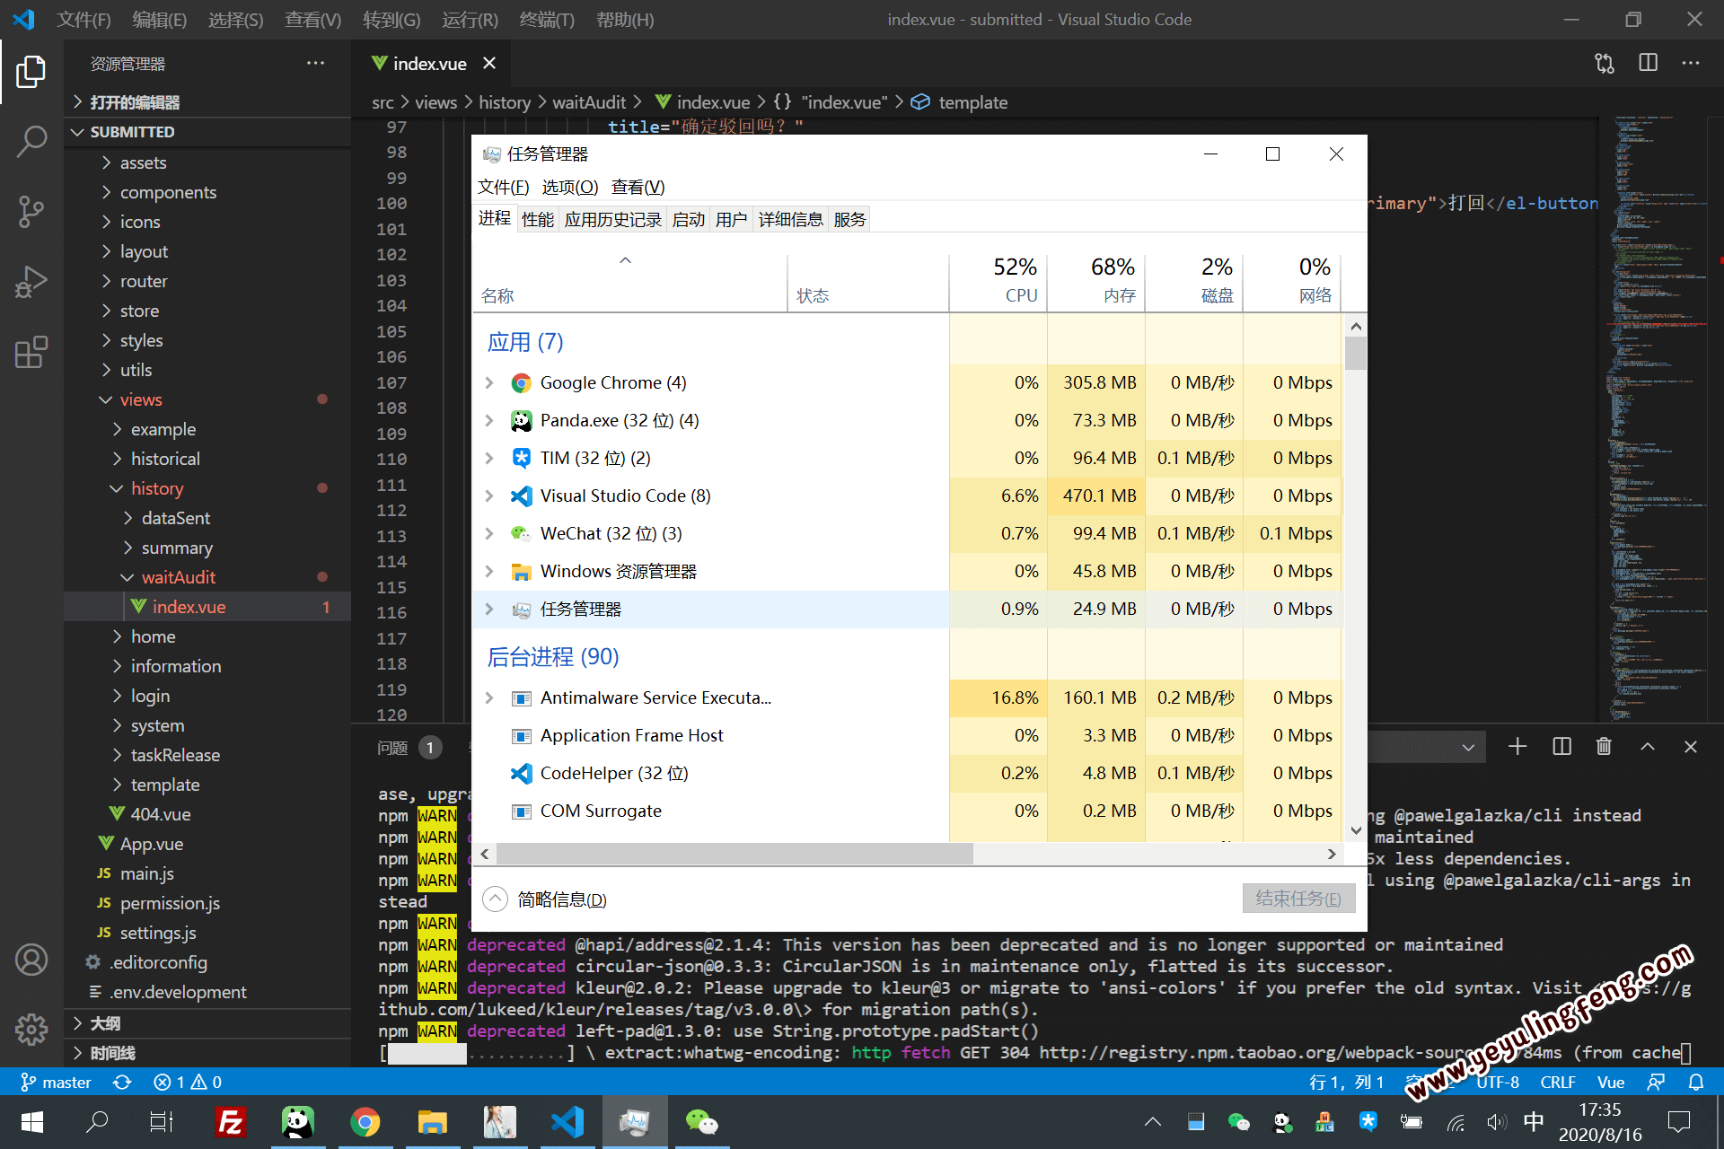1724x1149 pixels.
Task: Open the 选项(O) menu in Task Manager
Action: (x=569, y=187)
